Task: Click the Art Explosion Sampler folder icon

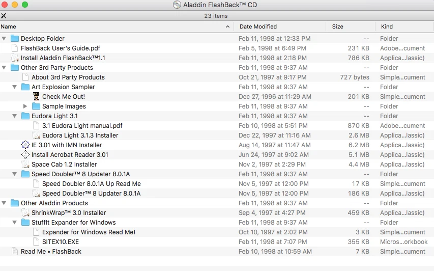Action: pyautogui.click(x=25, y=87)
